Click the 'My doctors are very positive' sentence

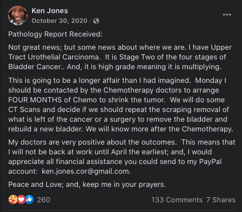[x=92, y=142]
